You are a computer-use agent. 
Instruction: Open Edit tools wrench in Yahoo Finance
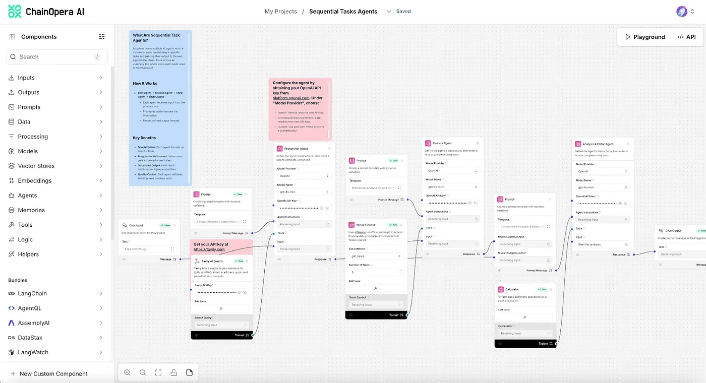pyautogui.click(x=375, y=288)
